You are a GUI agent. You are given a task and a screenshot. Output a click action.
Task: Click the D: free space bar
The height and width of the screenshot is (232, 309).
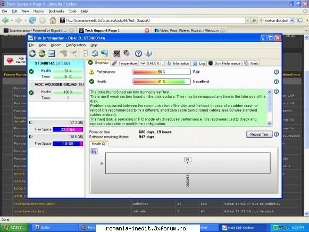click(x=68, y=144)
